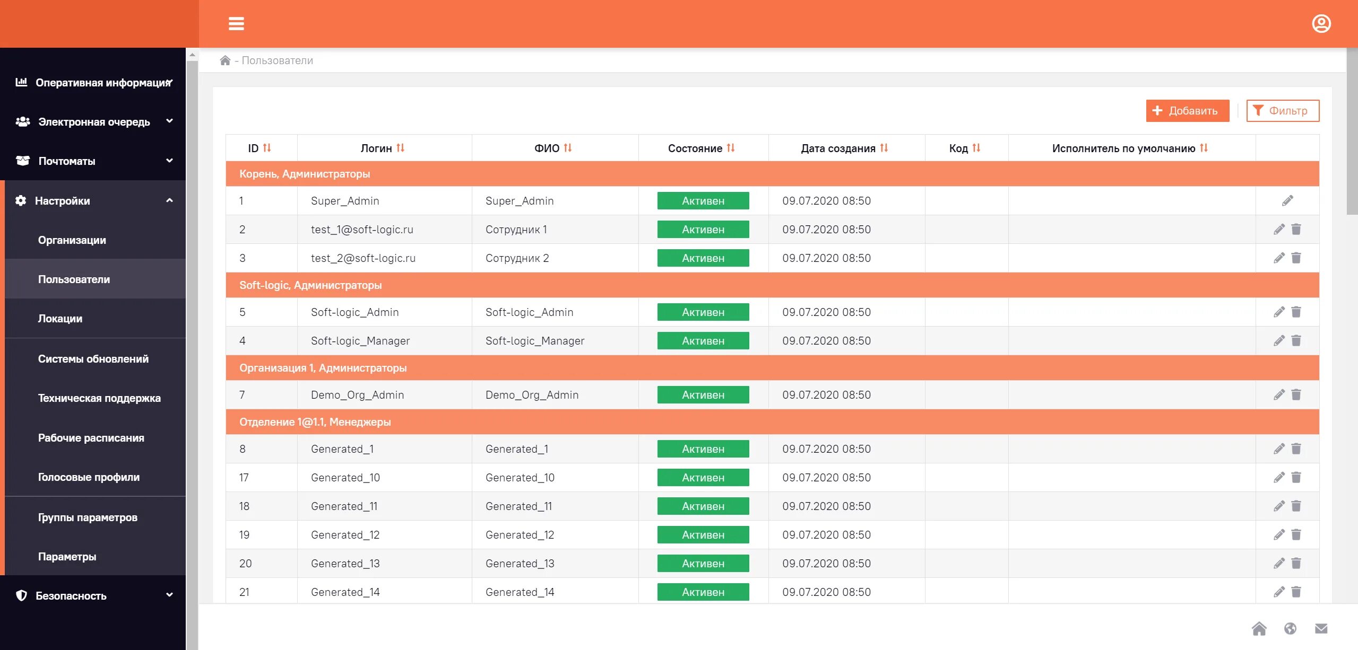Viewport: 1358px width, 650px height.
Task: Go to Рабочие расписания menu item
Action: click(x=91, y=438)
